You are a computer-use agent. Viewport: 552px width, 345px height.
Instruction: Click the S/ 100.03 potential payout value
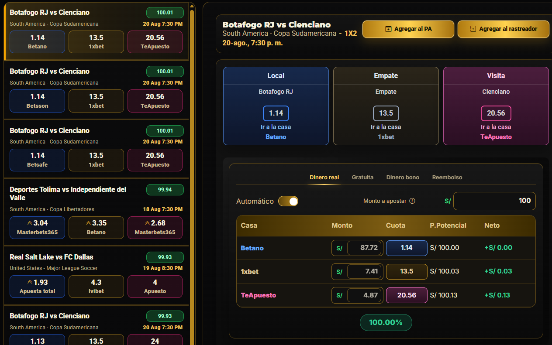coord(445,271)
